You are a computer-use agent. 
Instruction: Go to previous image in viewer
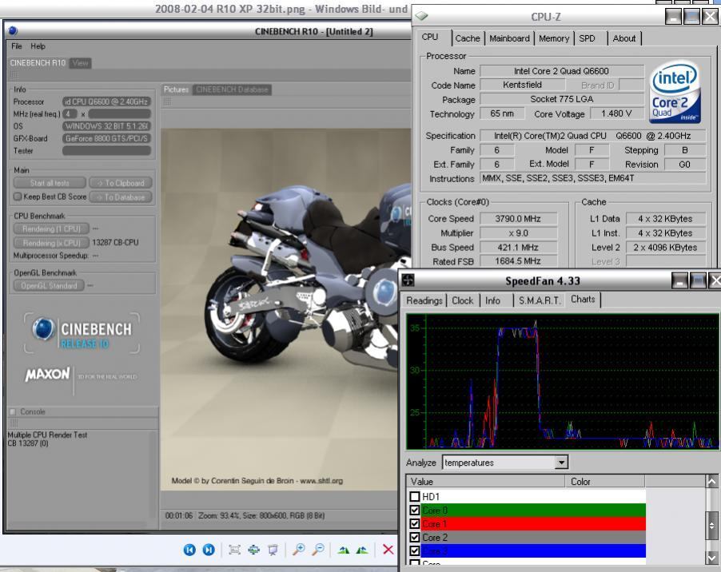pyautogui.click(x=189, y=550)
